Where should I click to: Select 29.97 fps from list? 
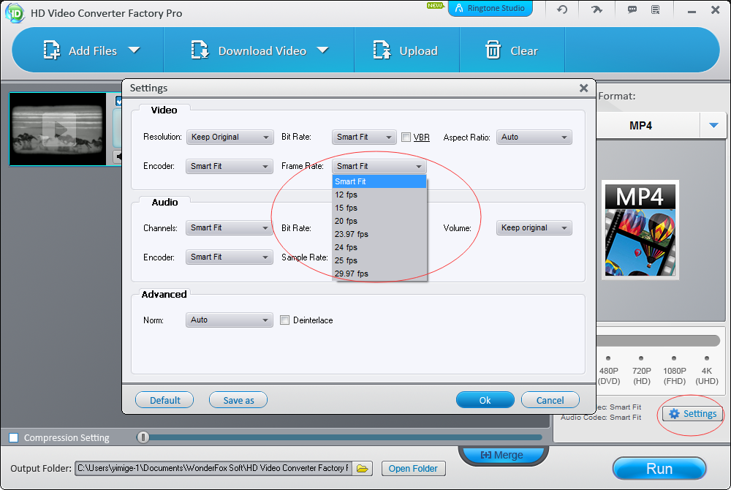(379, 274)
